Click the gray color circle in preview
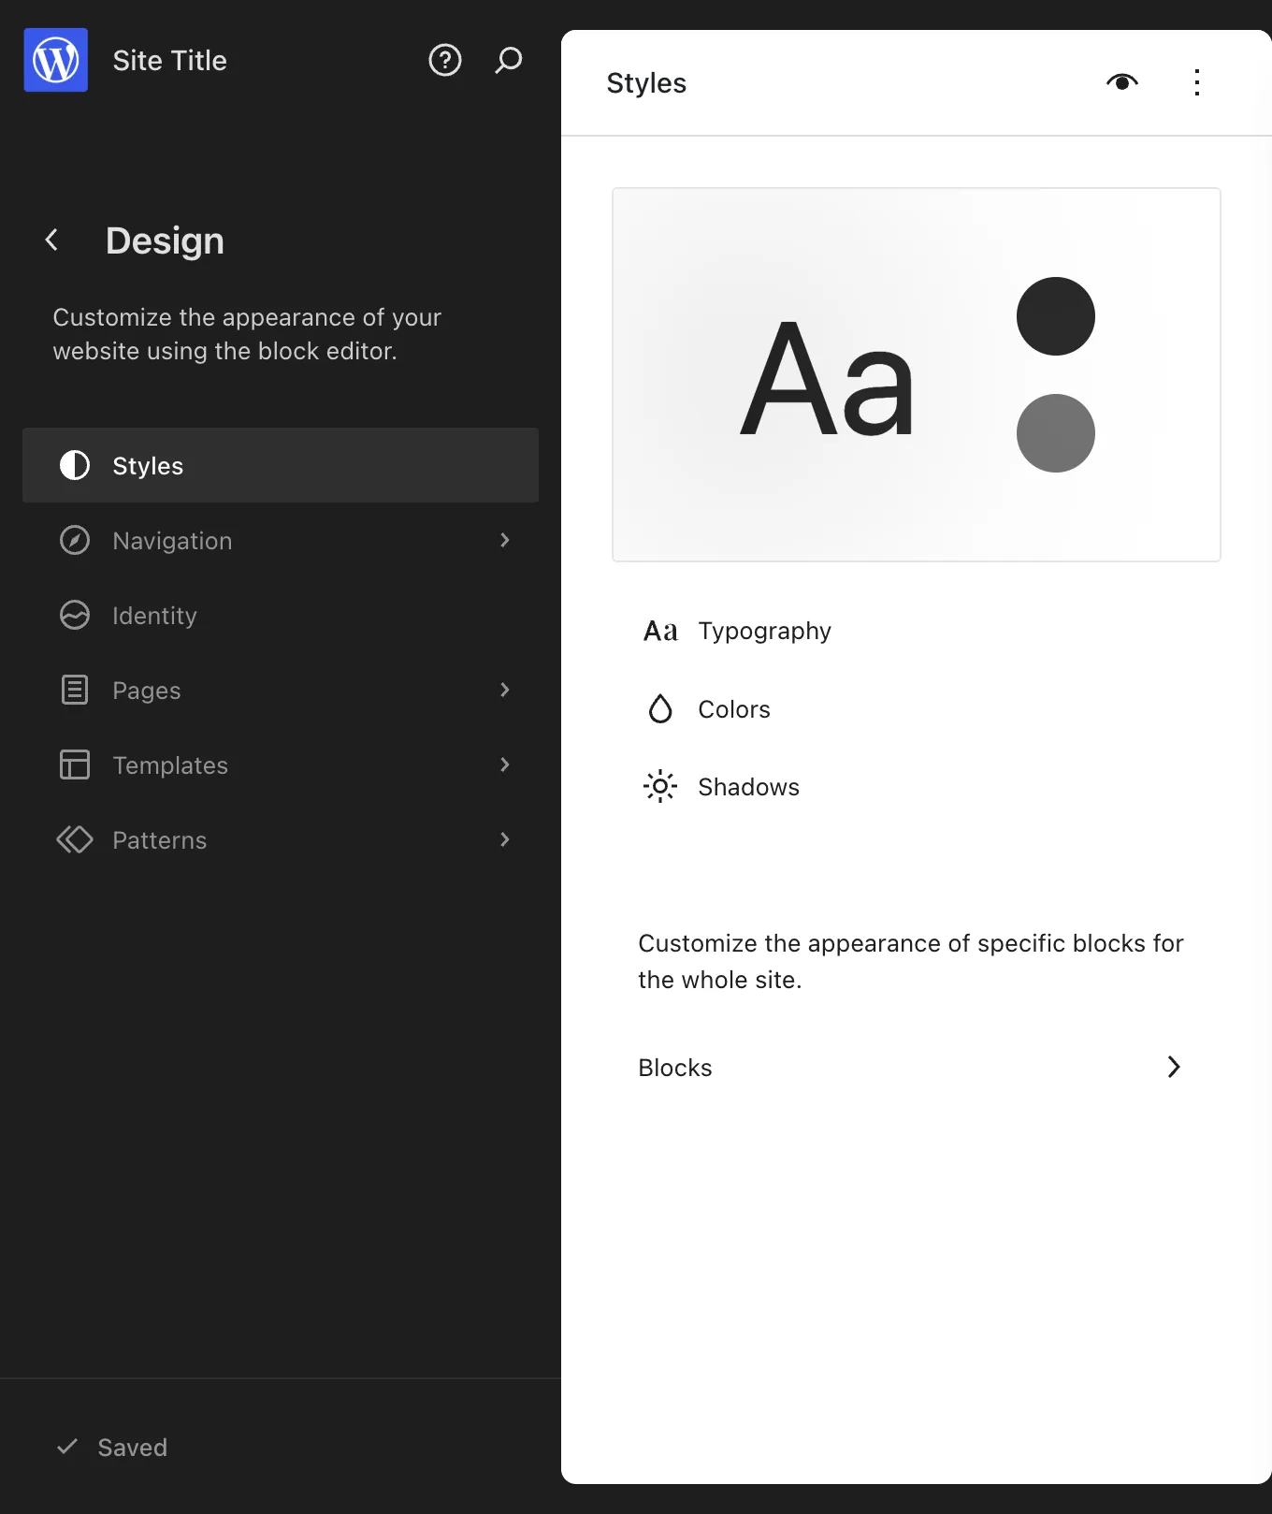1272x1514 pixels. coord(1056,433)
